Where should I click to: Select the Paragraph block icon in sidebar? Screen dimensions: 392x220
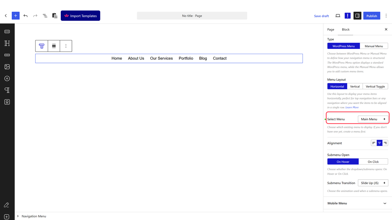(7, 90)
